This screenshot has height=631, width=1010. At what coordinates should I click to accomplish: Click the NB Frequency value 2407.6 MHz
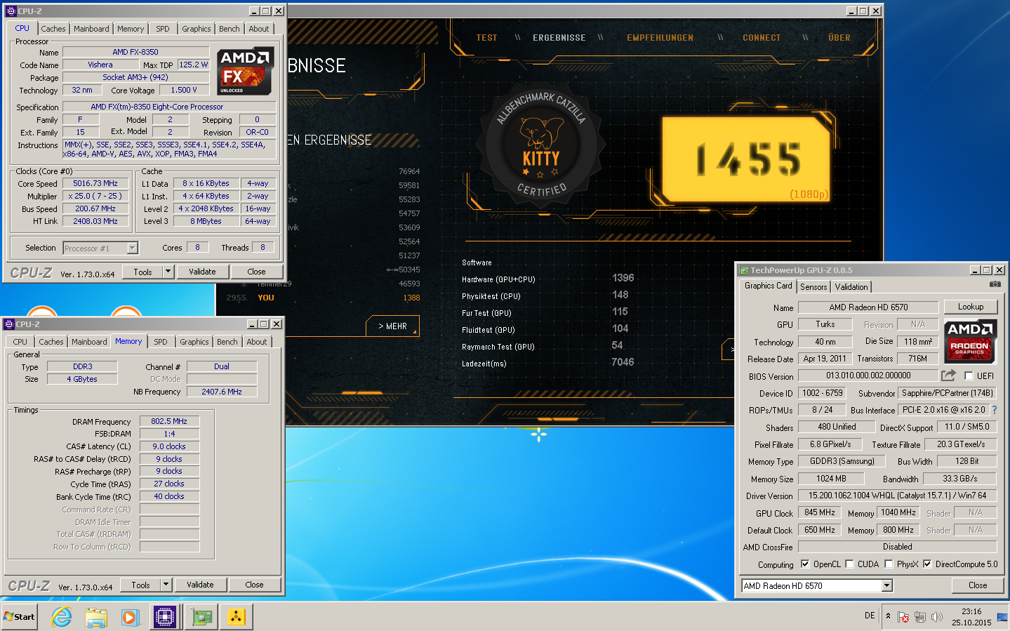222,392
